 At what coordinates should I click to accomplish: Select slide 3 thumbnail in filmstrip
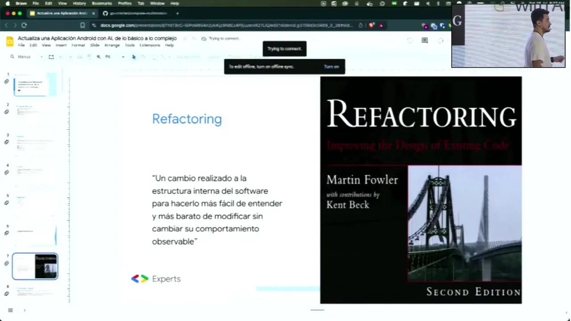tap(35, 144)
